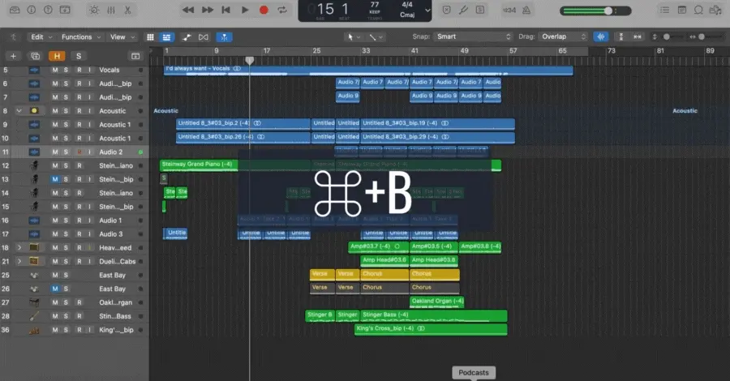730x381 pixels.
Task: Select the I'd always want - Vocals region
Action: [x=368, y=71]
